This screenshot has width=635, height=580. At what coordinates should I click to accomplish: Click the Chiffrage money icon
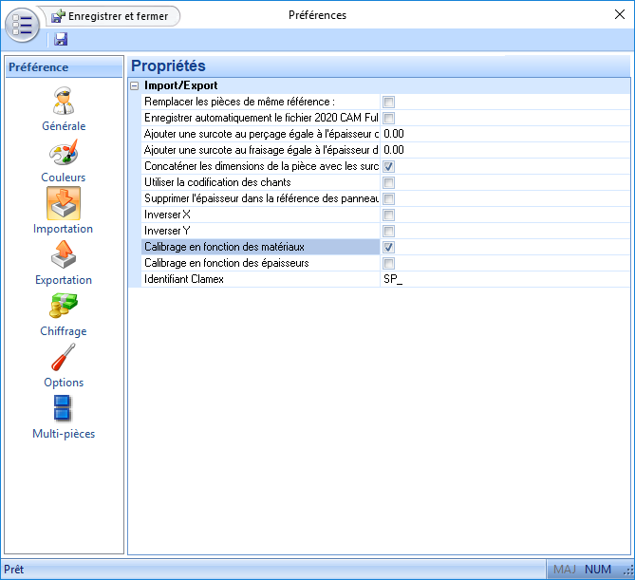point(64,306)
